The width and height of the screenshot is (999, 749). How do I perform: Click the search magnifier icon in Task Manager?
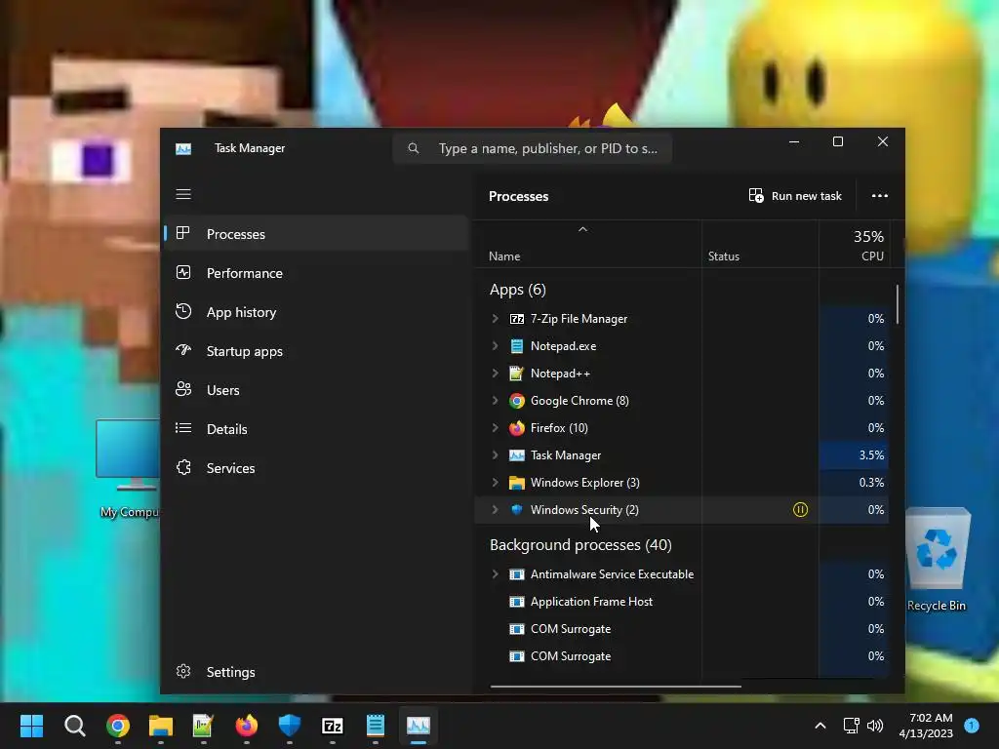tap(414, 148)
